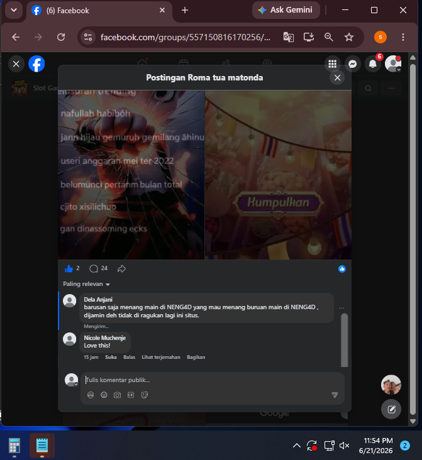Open the account profile picture menu
422x460 pixels.
coord(393,63)
